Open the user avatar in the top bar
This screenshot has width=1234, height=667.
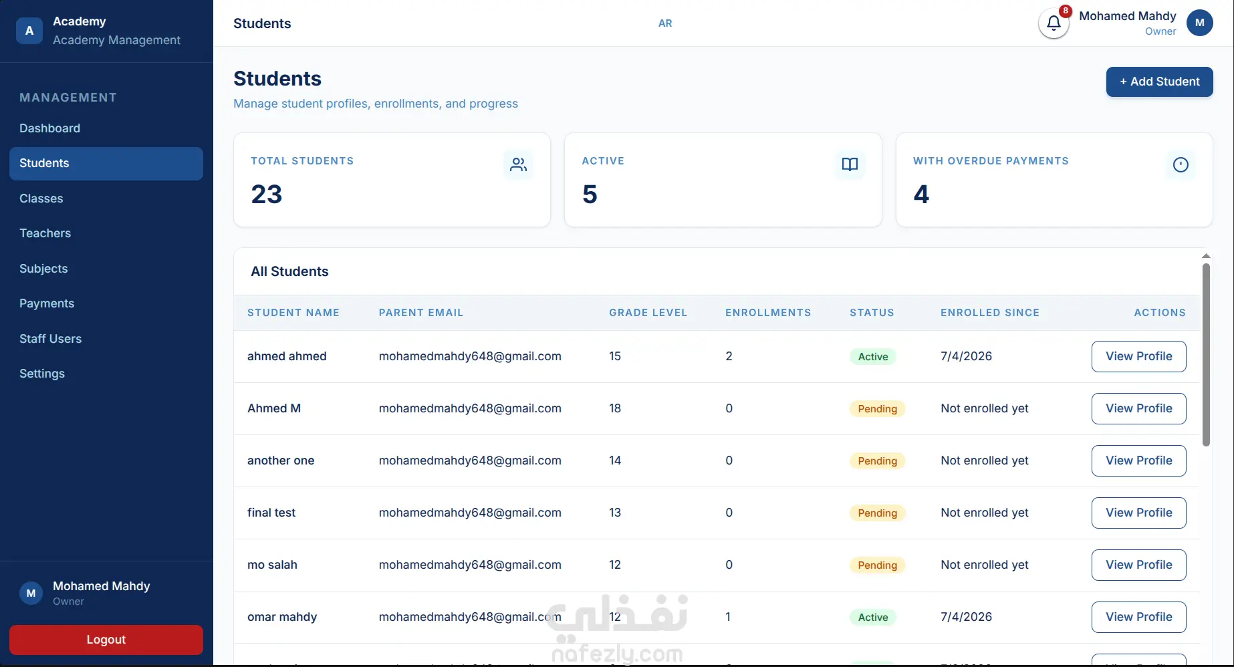(x=1200, y=23)
